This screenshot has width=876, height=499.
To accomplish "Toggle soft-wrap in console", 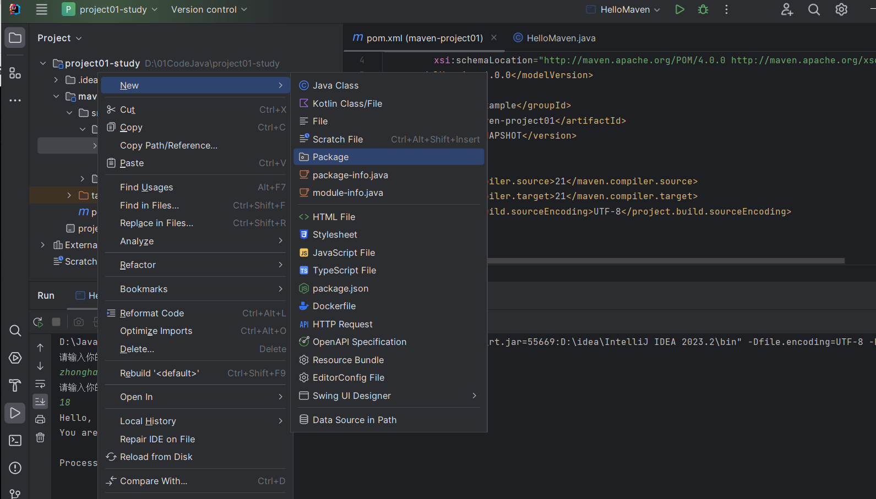I will [x=40, y=384].
